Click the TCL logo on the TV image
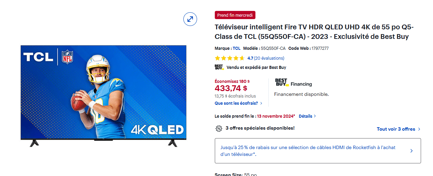The image size is (433, 176). [x=38, y=57]
